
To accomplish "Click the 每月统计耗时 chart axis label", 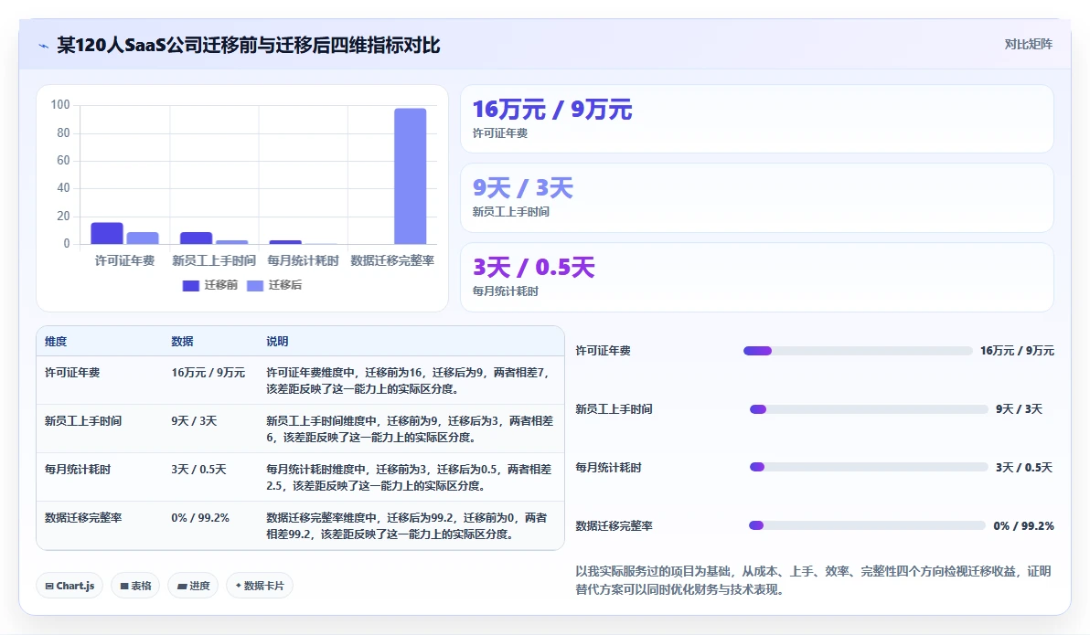I will [x=303, y=260].
